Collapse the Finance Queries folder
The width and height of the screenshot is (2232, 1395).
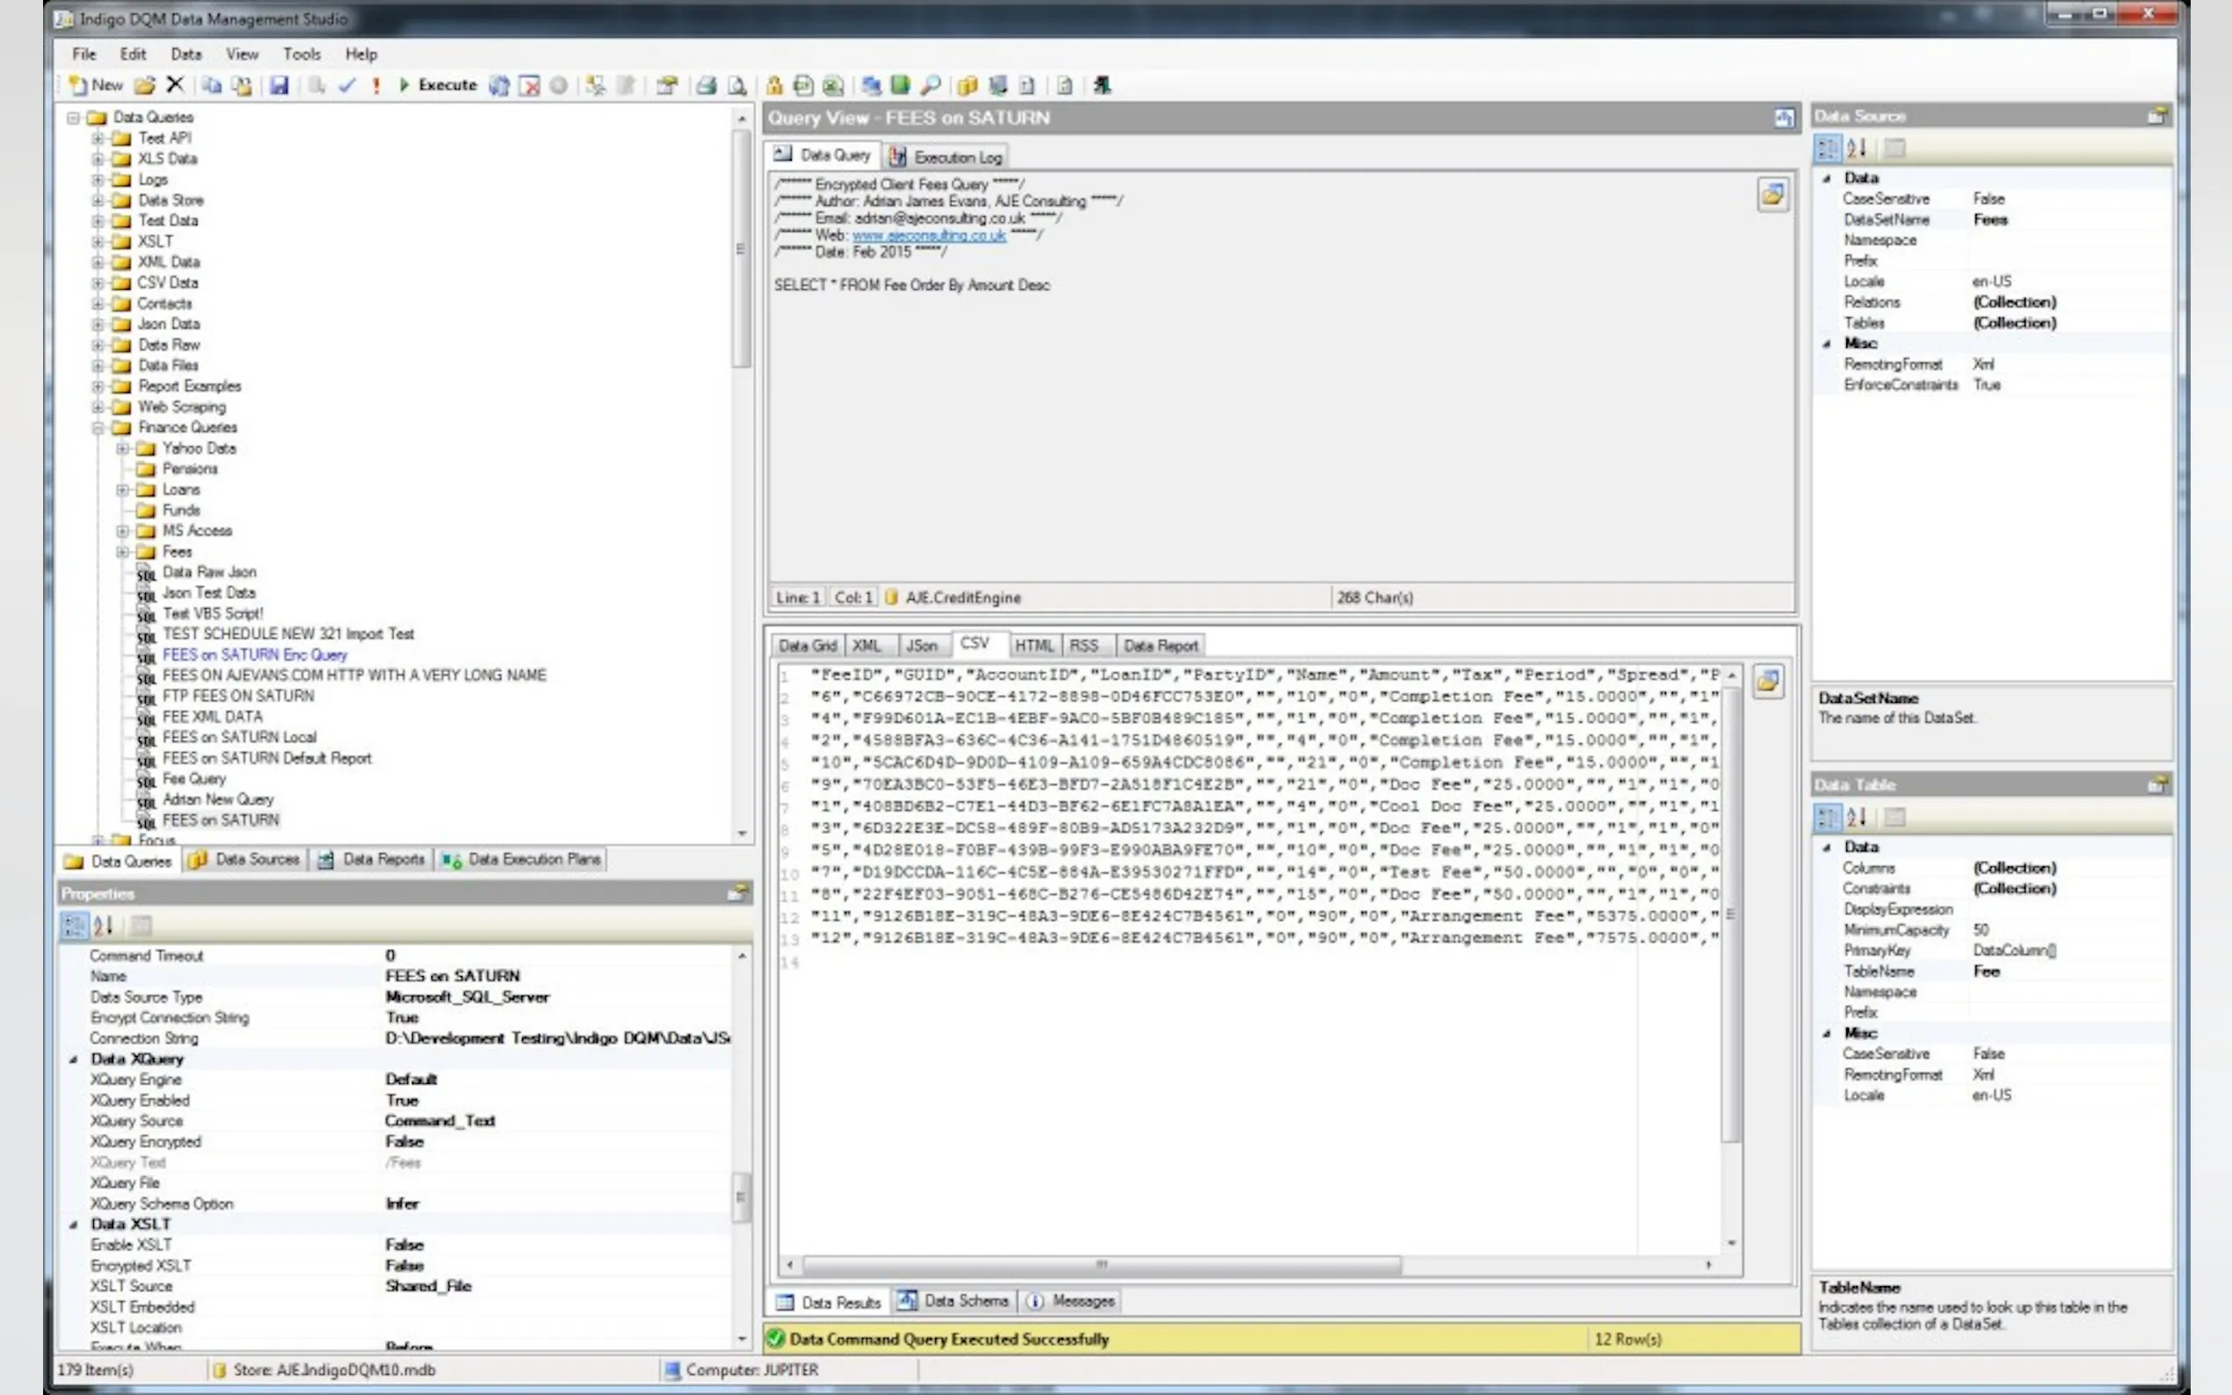(98, 428)
